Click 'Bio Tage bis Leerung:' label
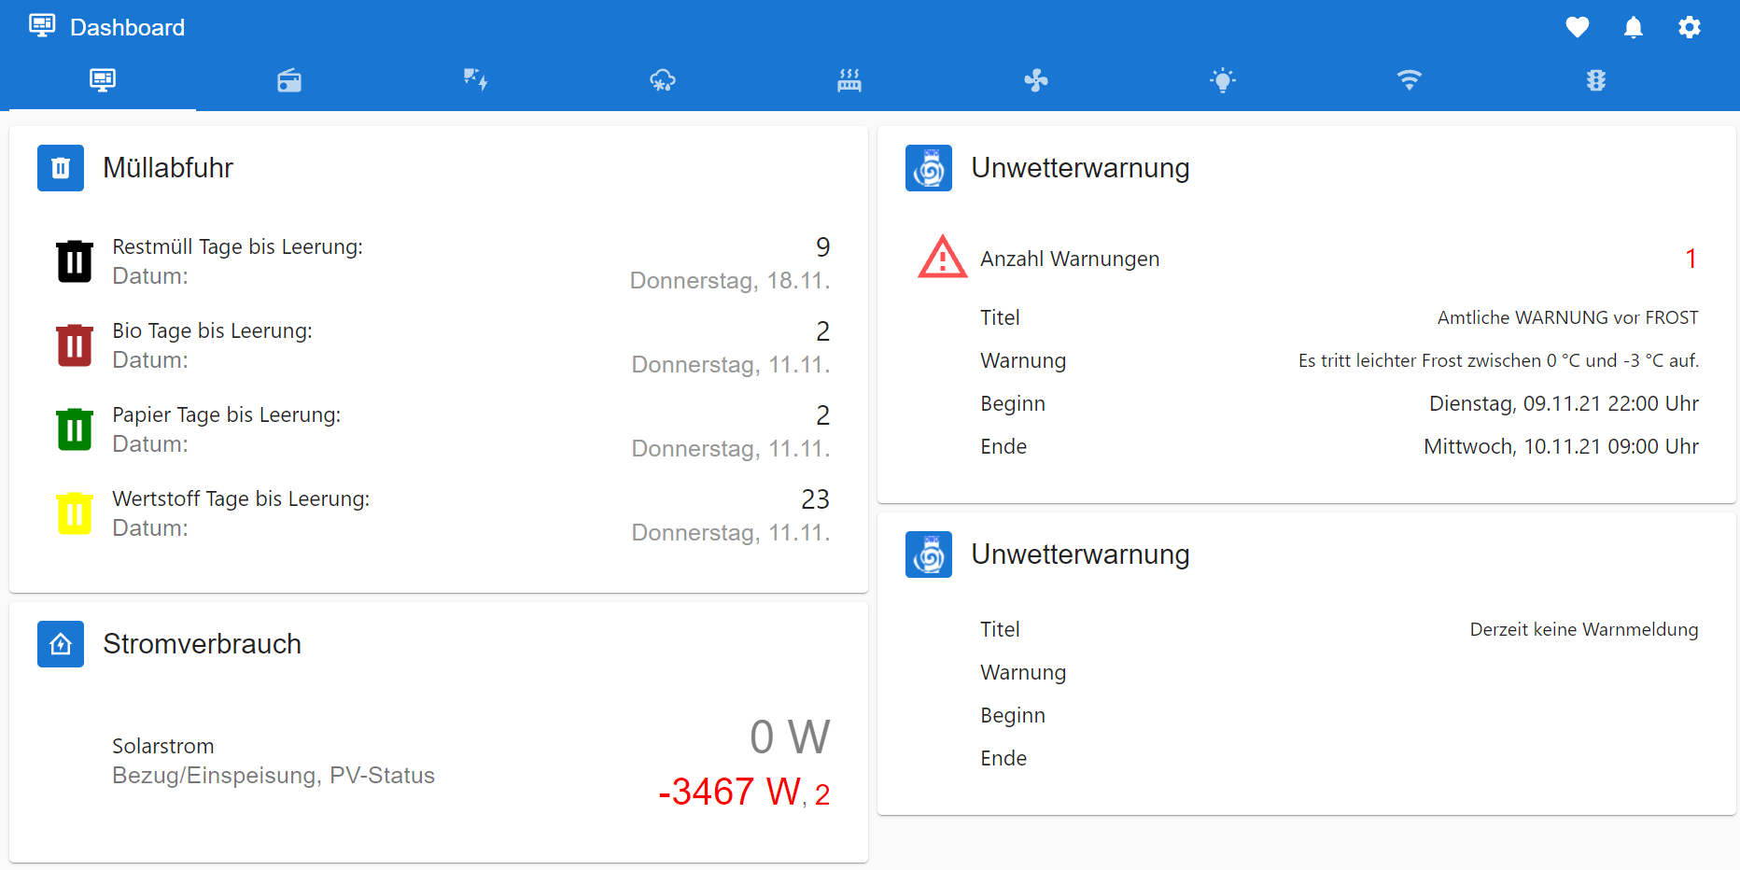The height and width of the screenshot is (870, 1740). pos(212,330)
